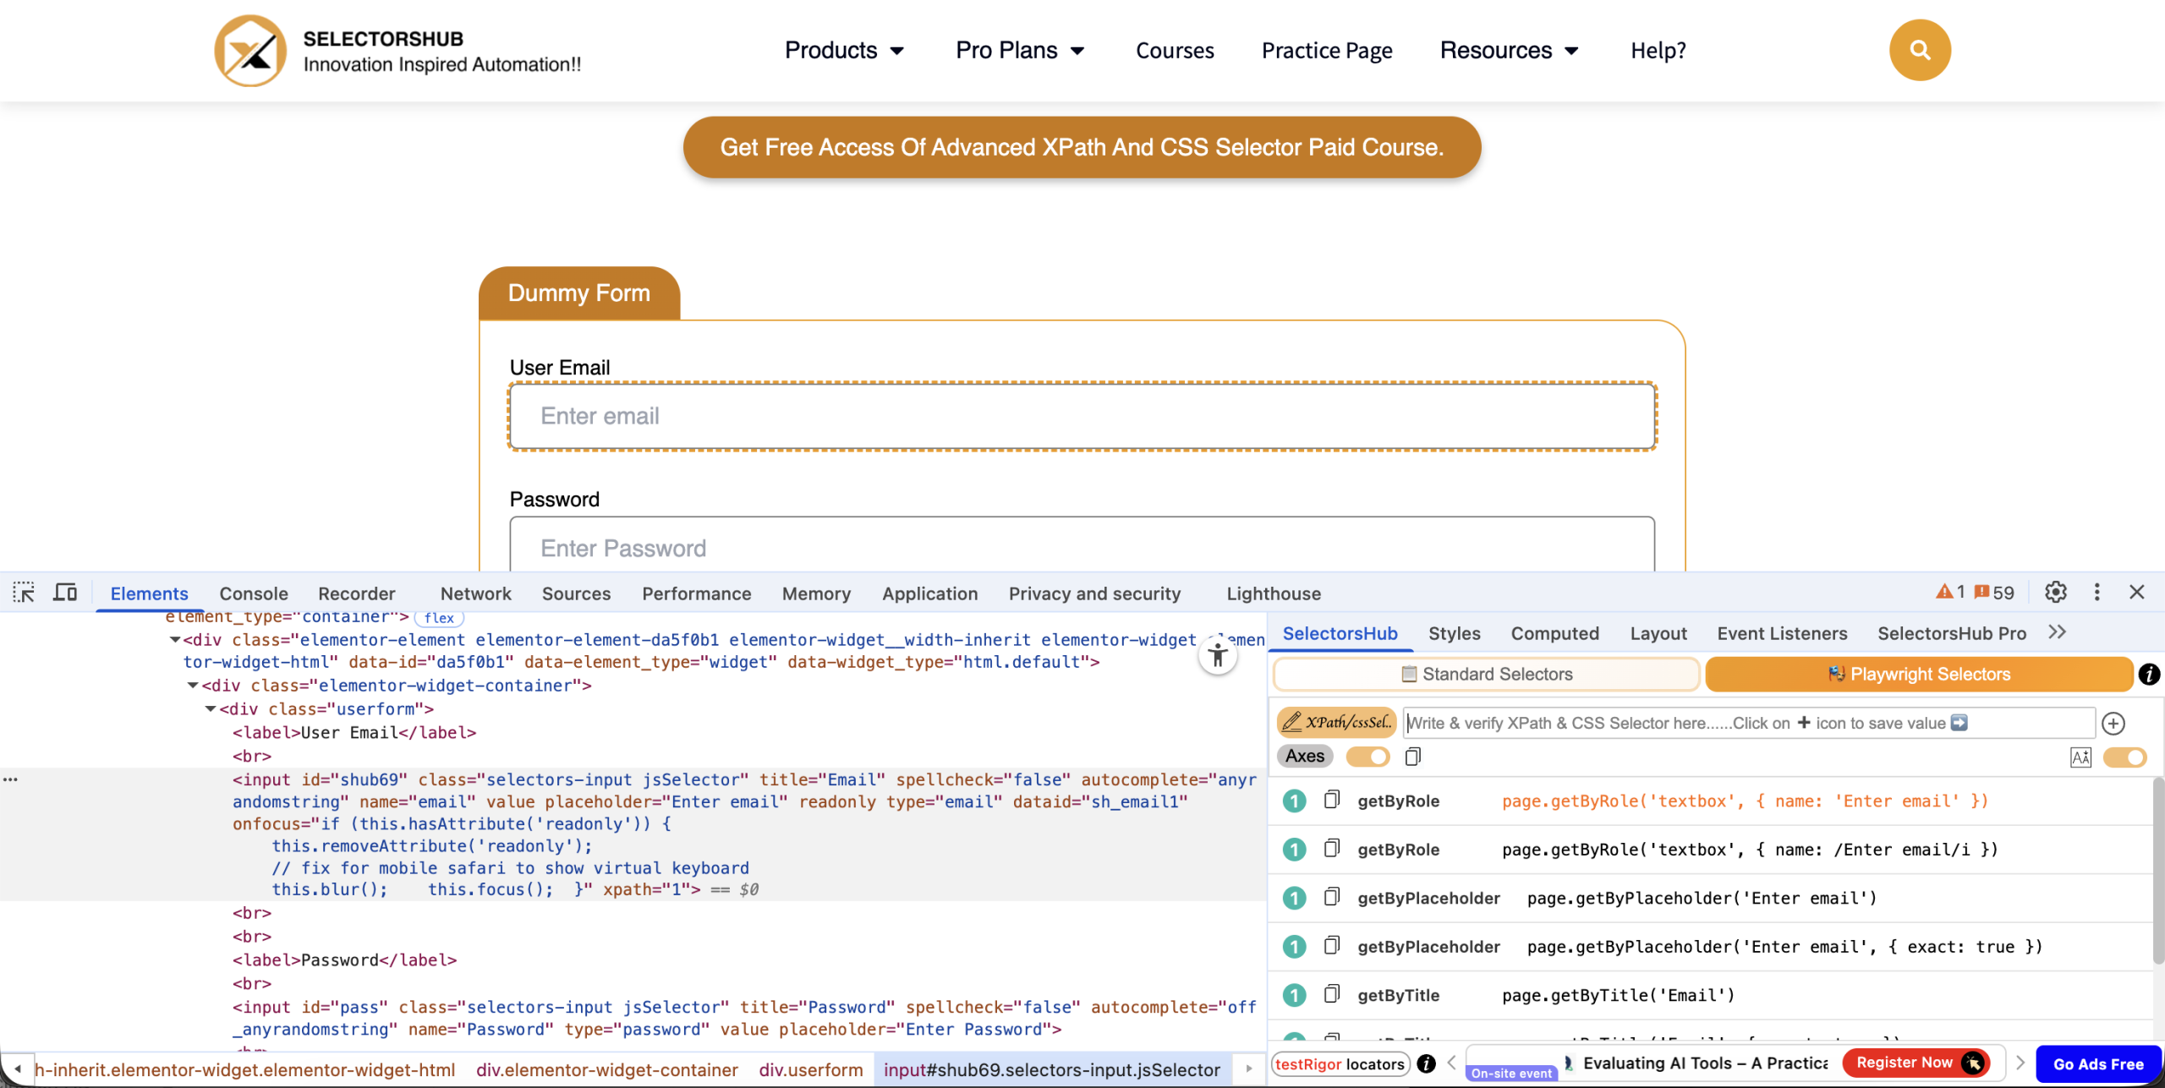
Task: Copy the getByTitle selector
Action: [1332, 994]
